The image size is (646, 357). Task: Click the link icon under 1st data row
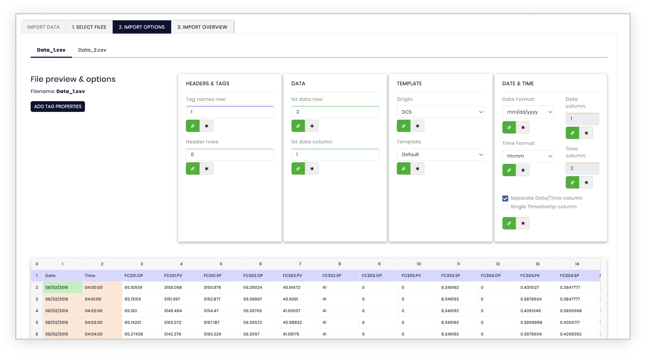coord(298,126)
